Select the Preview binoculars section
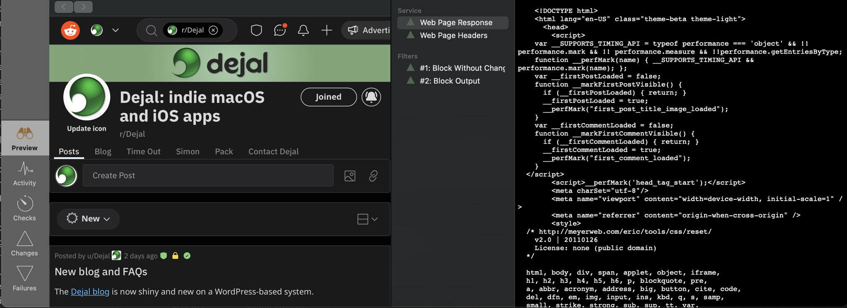This screenshot has height=308, width=847. [x=24, y=139]
